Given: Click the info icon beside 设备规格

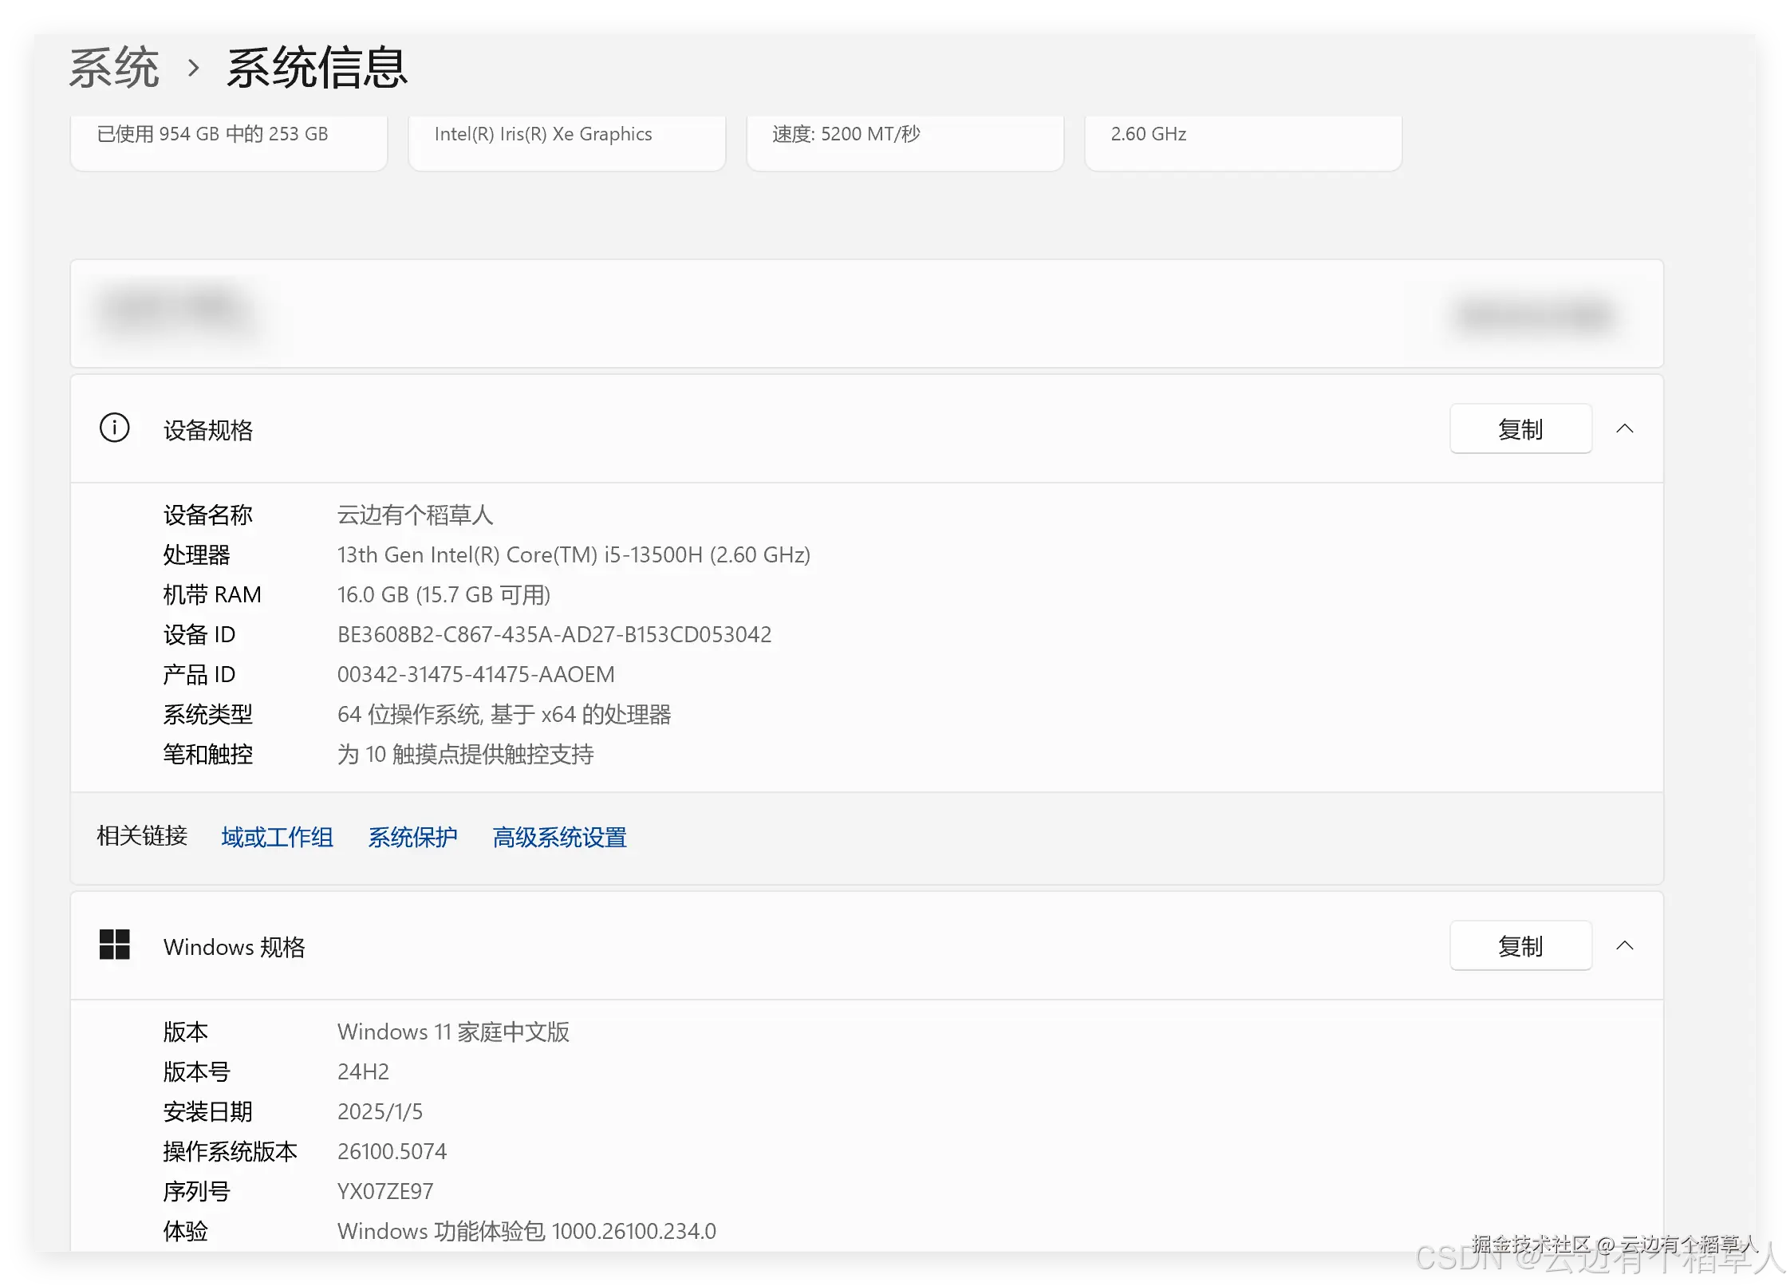Looking at the screenshot, I should (114, 428).
